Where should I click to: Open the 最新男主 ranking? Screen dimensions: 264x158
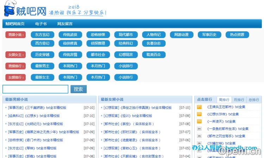(x=43, y=66)
